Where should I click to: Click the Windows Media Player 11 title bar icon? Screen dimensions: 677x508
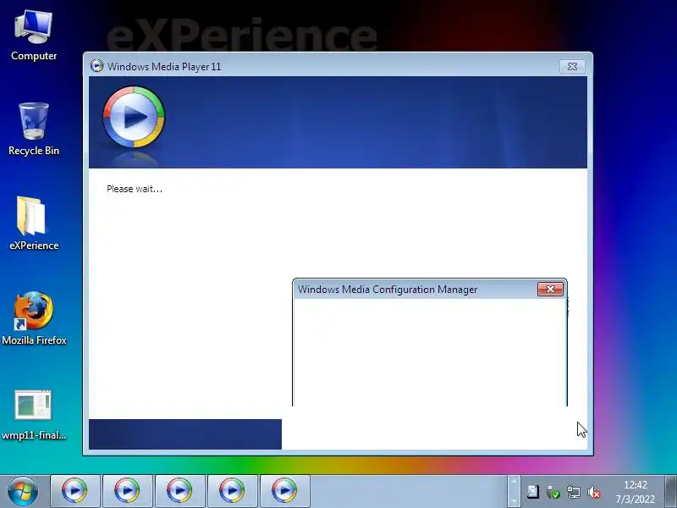click(96, 66)
